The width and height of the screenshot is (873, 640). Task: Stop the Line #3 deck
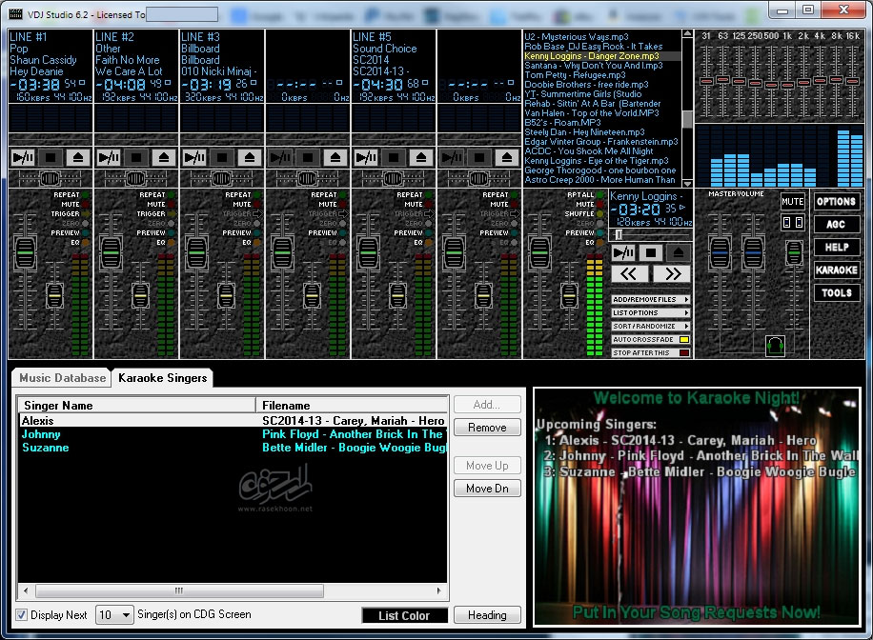click(222, 157)
